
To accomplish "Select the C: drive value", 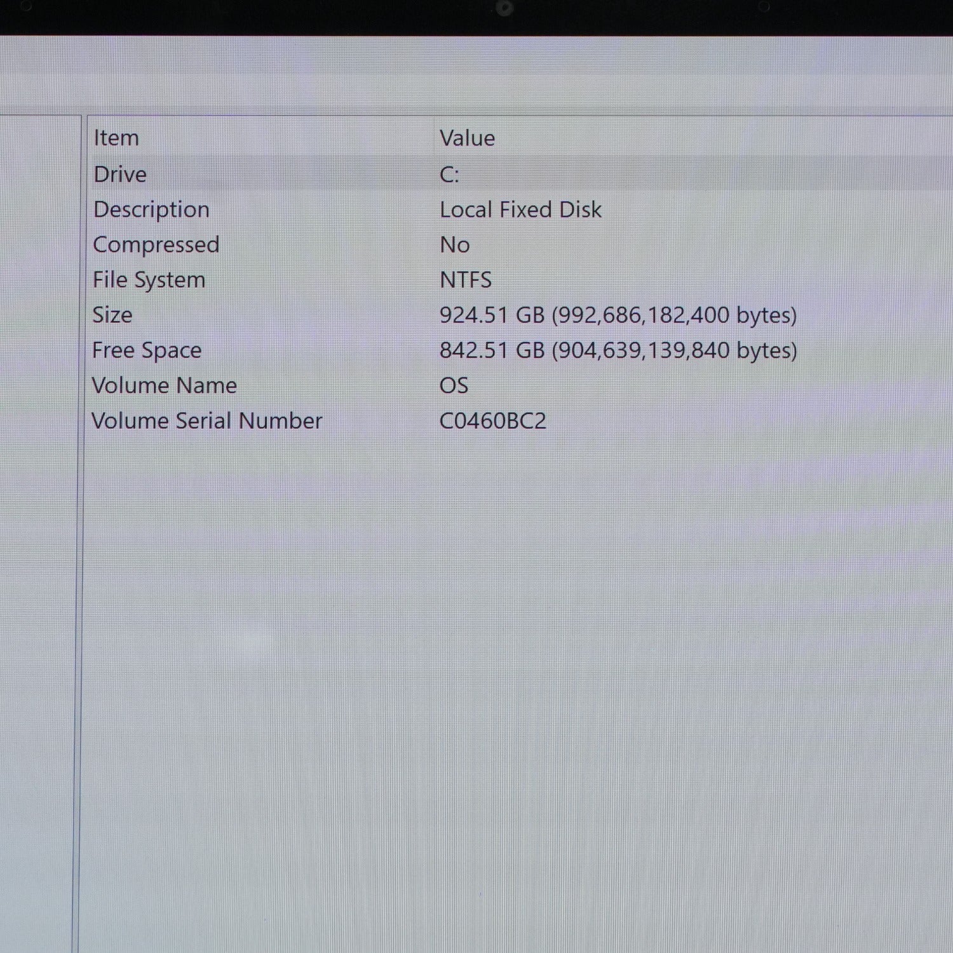I will click(449, 175).
